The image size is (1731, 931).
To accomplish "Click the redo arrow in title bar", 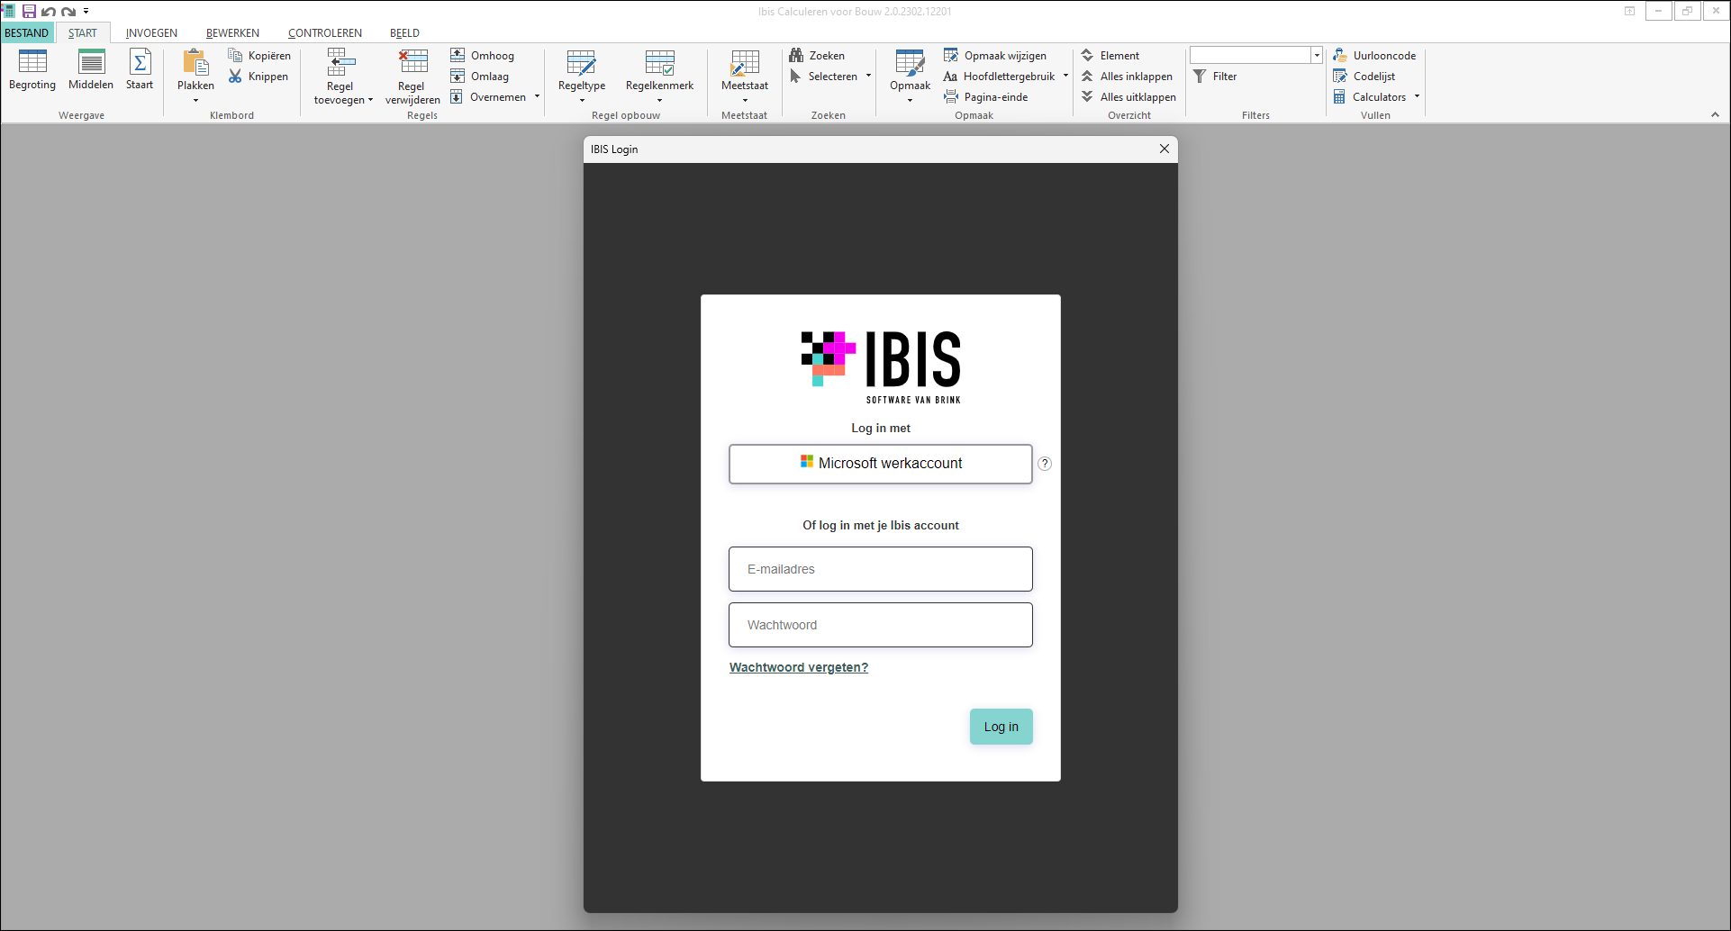I will [68, 12].
